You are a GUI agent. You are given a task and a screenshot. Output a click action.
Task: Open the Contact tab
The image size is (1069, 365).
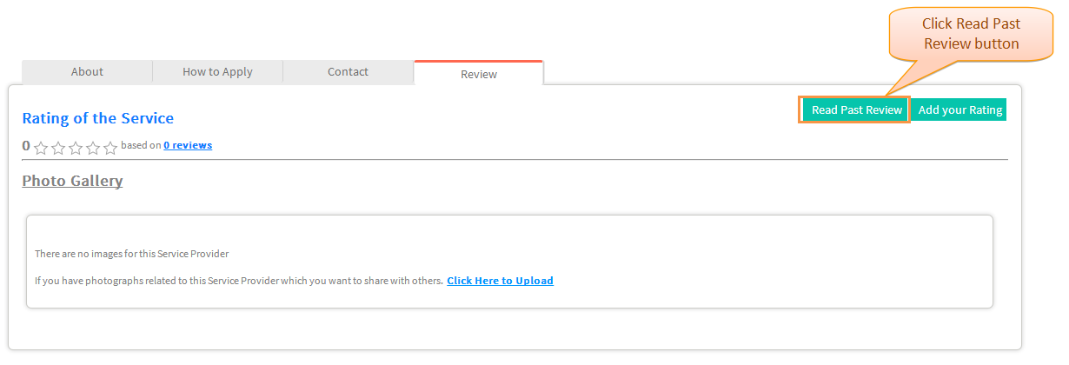[x=348, y=72]
